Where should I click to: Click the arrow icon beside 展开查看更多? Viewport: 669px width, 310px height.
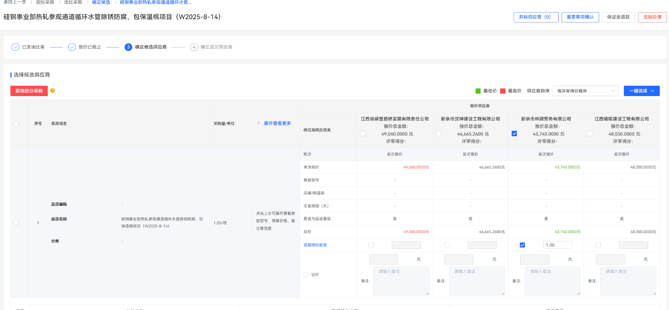[x=259, y=123]
